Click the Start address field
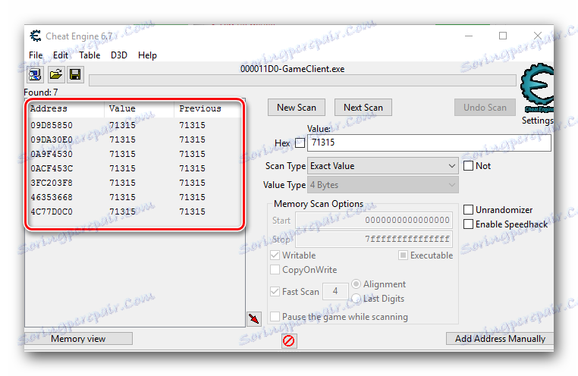The image size is (578, 376). click(x=374, y=221)
